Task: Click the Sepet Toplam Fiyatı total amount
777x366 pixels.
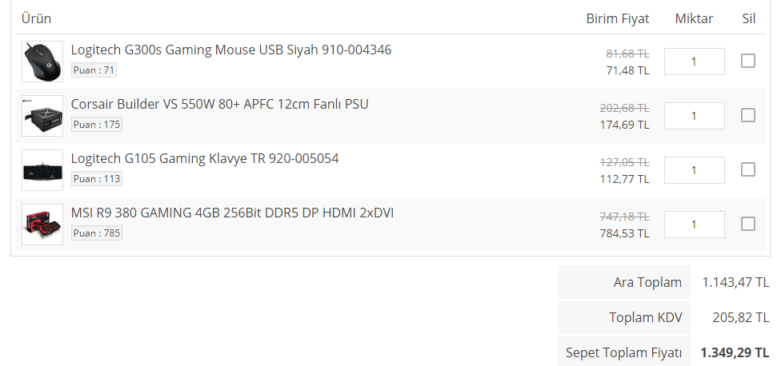Action: click(735, 352)
